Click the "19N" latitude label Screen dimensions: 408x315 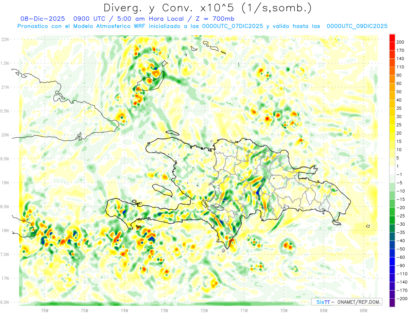[5, 183]
